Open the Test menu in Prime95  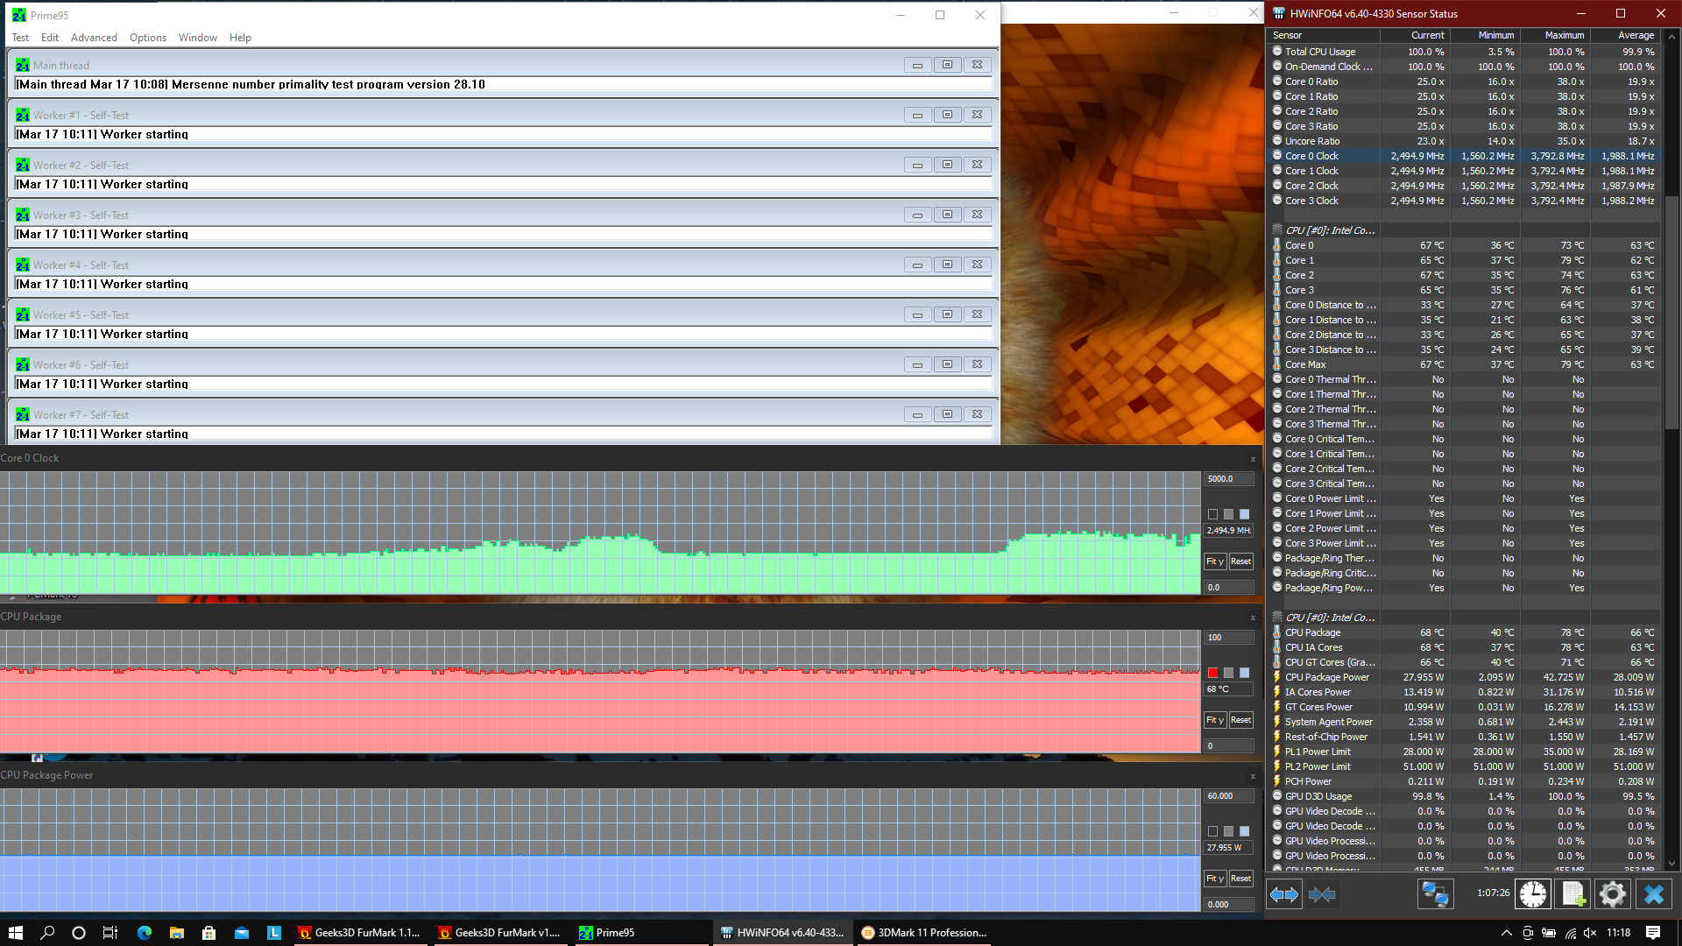20,38
